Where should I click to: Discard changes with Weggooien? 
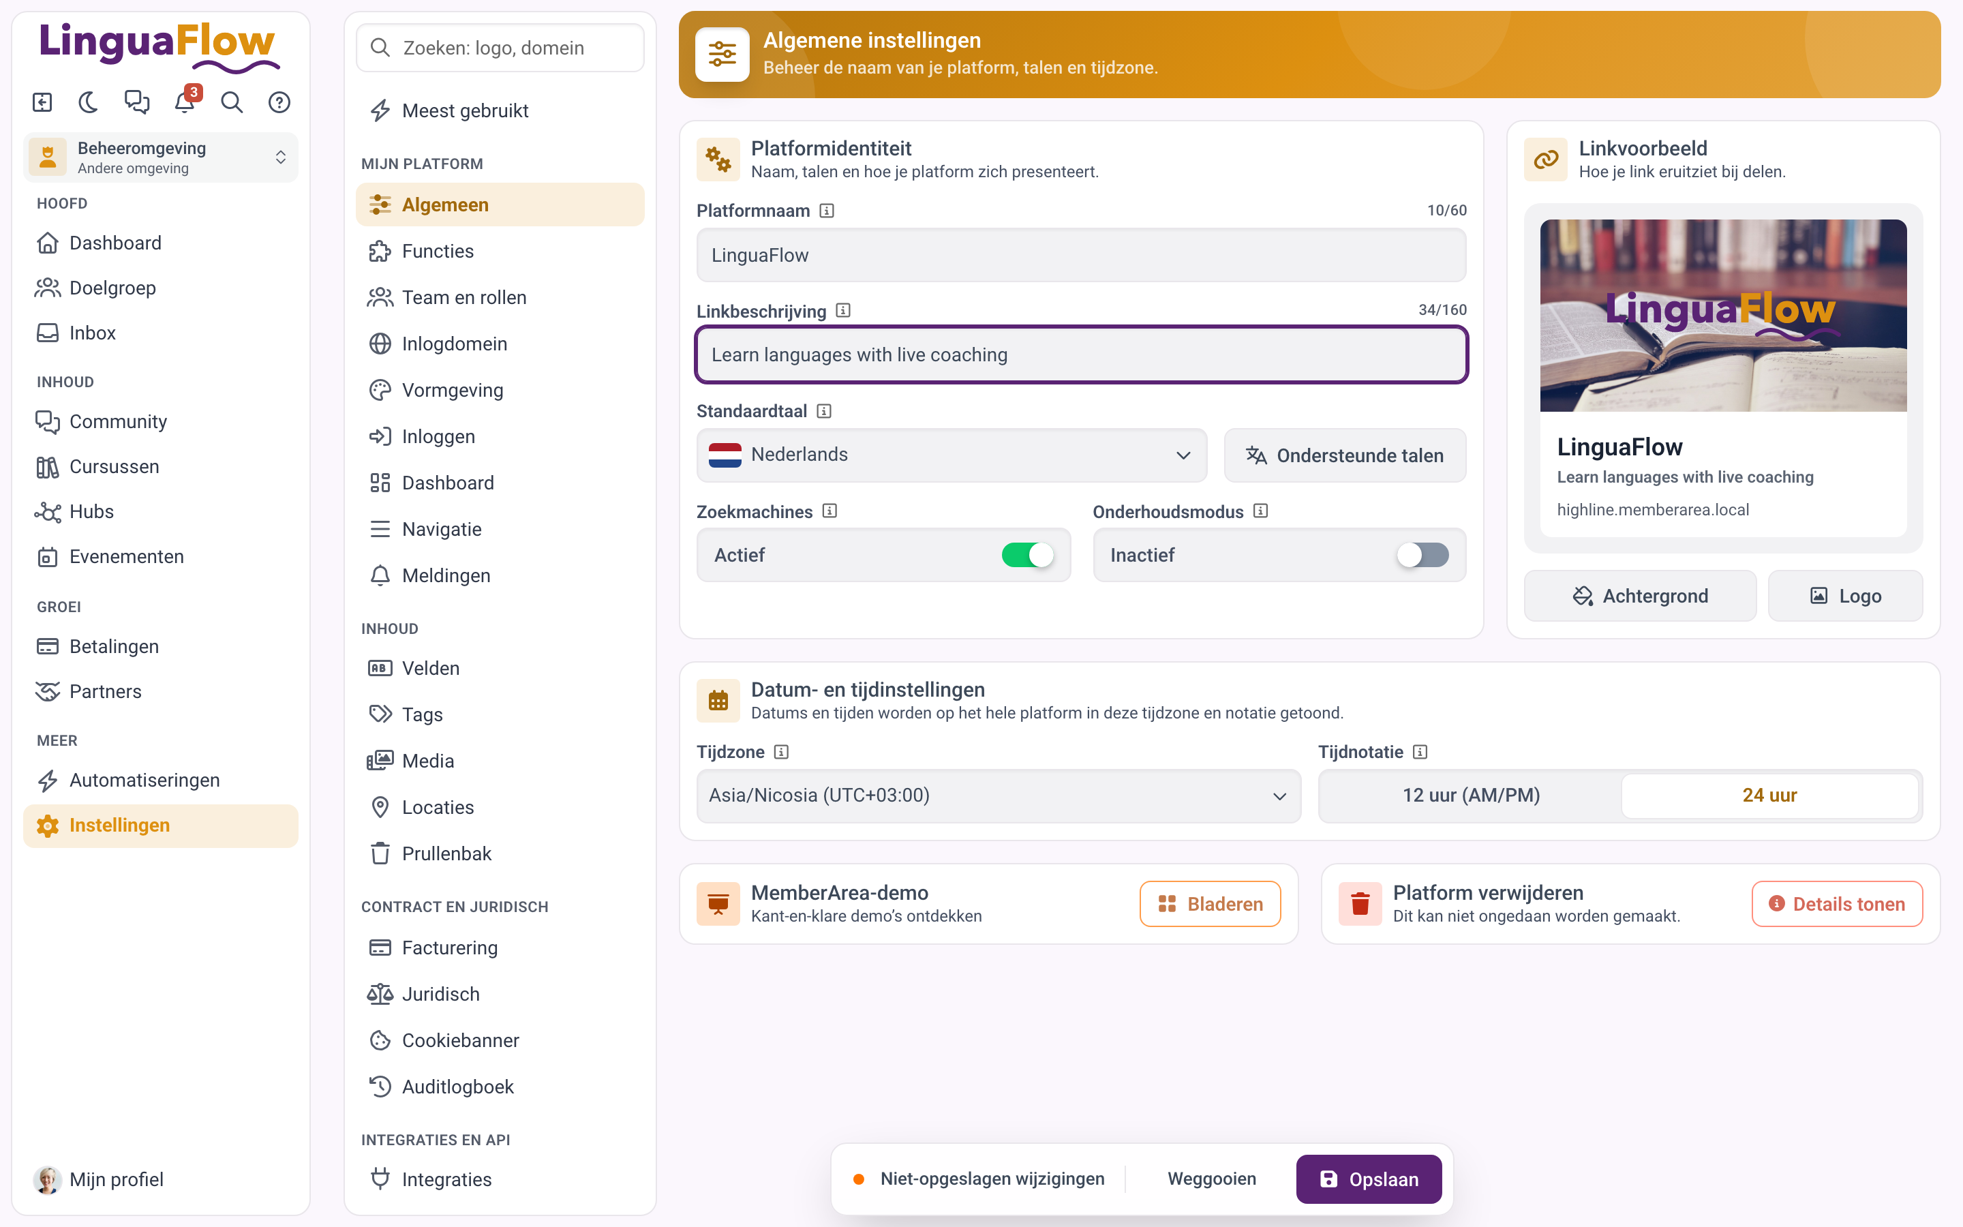coord(1211,1179)
